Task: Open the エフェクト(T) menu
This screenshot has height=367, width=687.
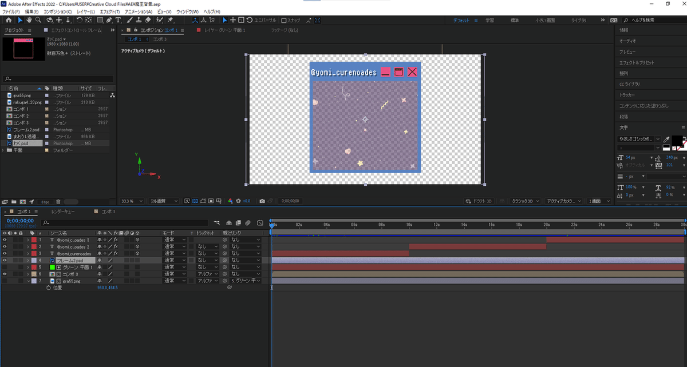Action: [x=109, y=11]
